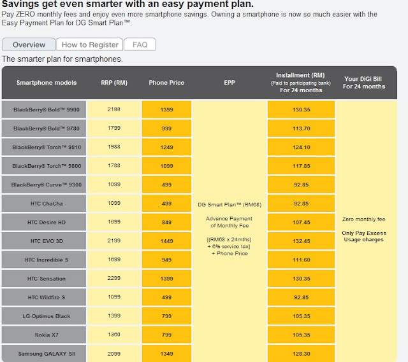Screen dimensions: 408x362
Task: Click the 1399 phone price for Bold 9900
Action: pos(166,109)
